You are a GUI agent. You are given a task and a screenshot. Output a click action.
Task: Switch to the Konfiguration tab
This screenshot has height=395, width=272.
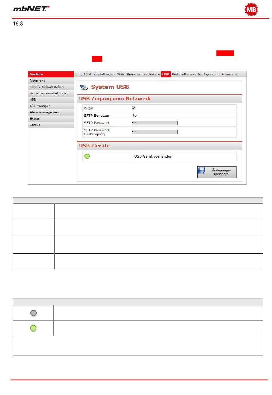tap(209, 74)
